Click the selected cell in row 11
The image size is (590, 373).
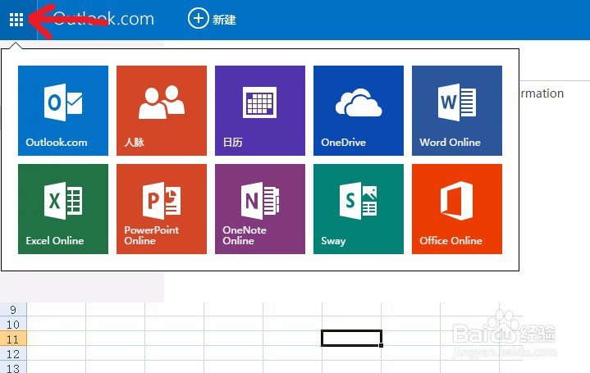[x=352, y=338]
